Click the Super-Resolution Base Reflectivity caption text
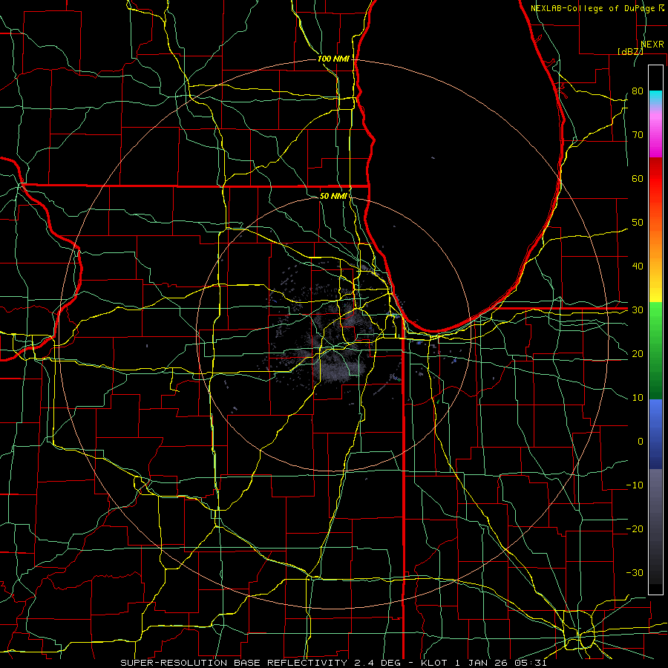This screenshot has height=668, width=668. (x=333, y=663)
